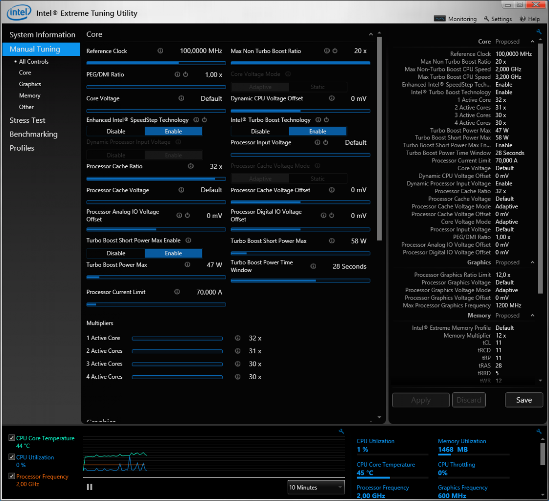Click power icon beside Turbo Boost Technology
This screenshot has width=549, height=501.
[326, 120]
